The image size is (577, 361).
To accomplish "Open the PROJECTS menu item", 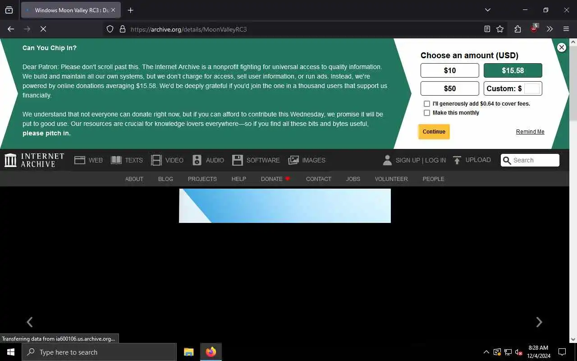I will click(202, 179).
